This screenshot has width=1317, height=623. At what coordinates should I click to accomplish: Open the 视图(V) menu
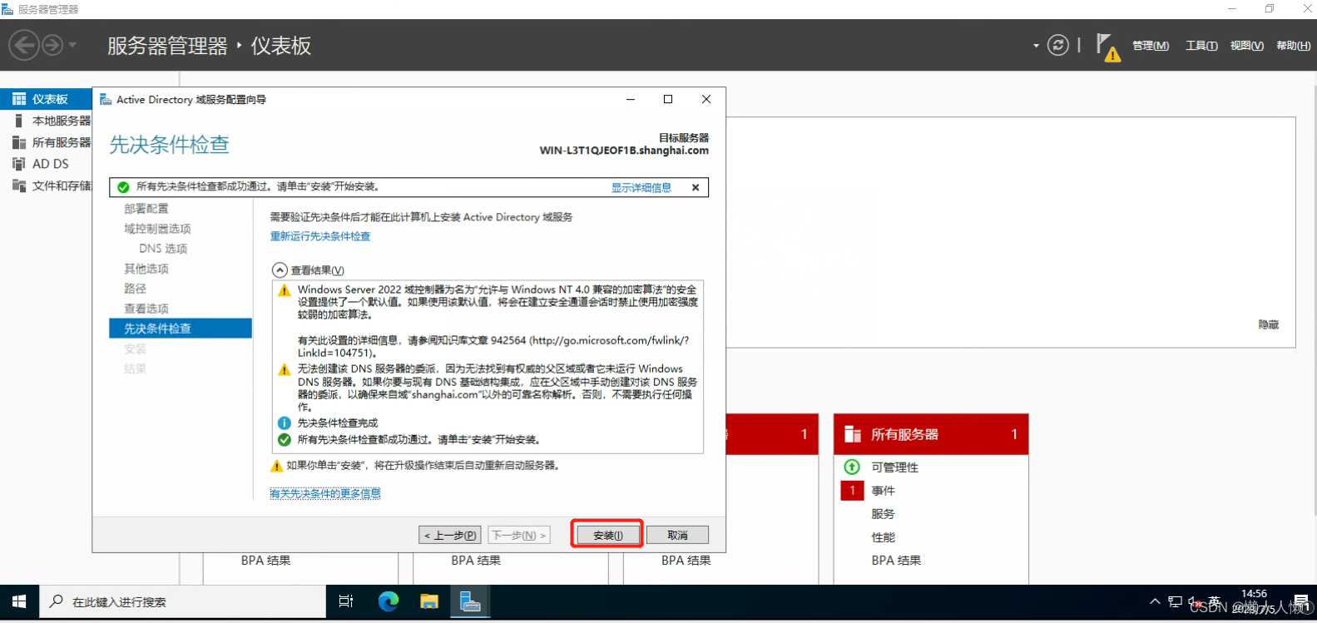[1246, 46]
